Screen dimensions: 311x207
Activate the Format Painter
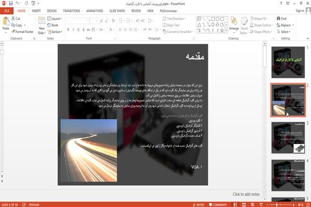[22, 32]
